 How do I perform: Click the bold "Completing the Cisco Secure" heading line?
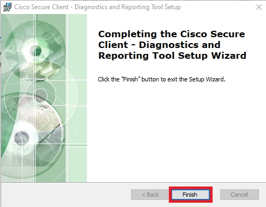click(172, 34)
